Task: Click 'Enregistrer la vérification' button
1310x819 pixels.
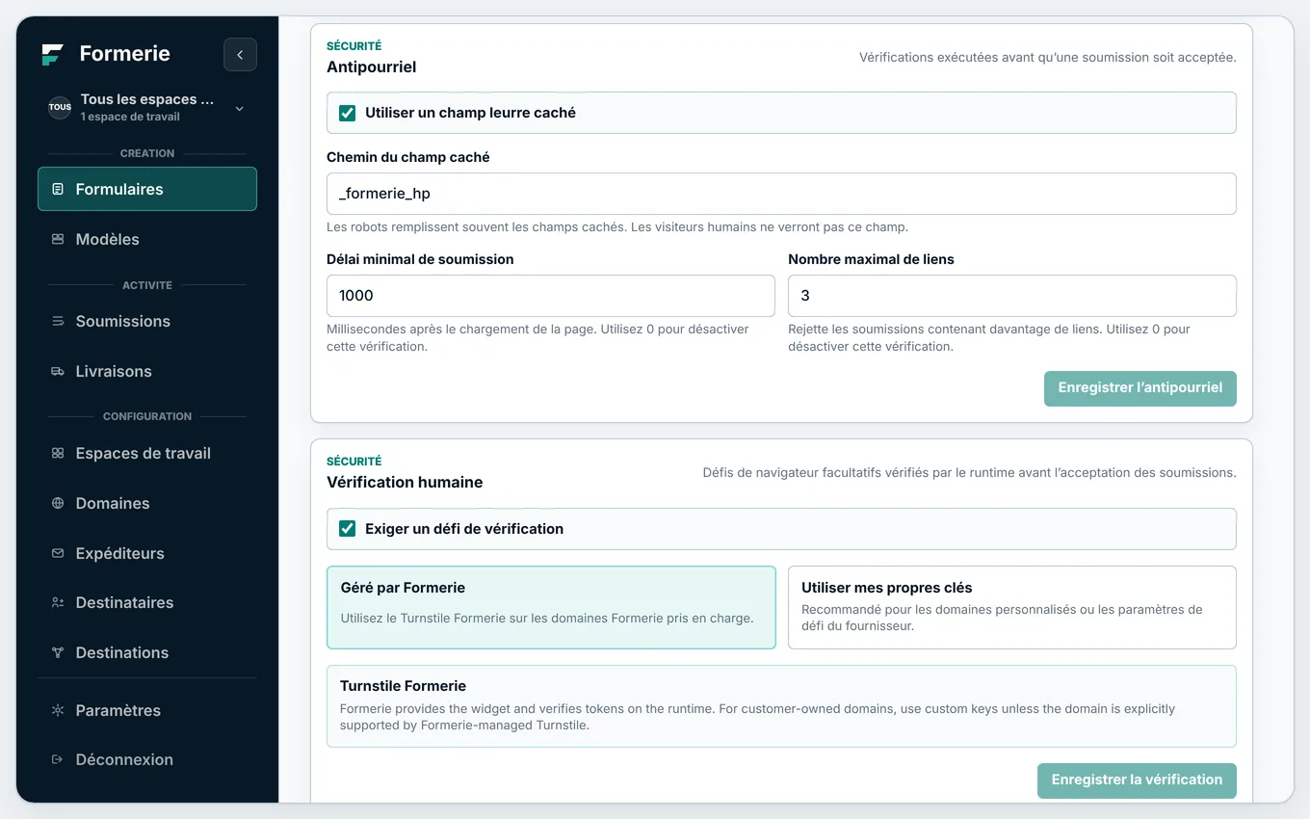Action: (x=1137, y=780)
